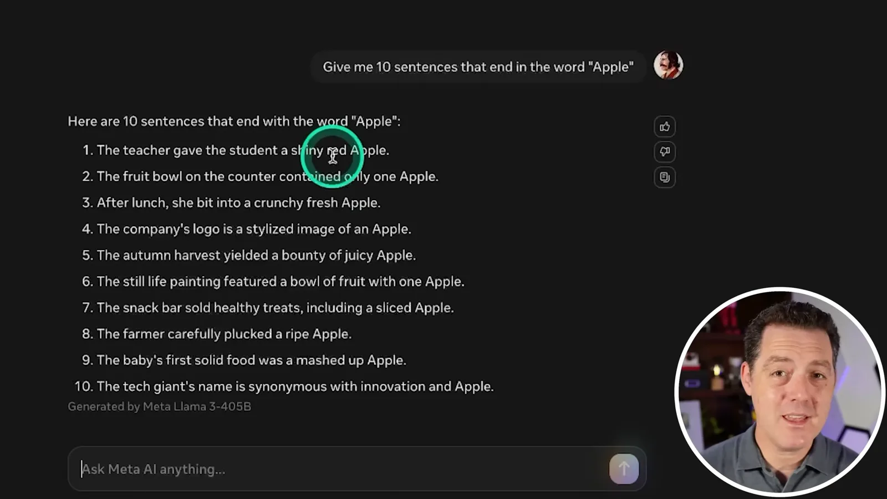Send the message with the arrow button

(624, 469)
